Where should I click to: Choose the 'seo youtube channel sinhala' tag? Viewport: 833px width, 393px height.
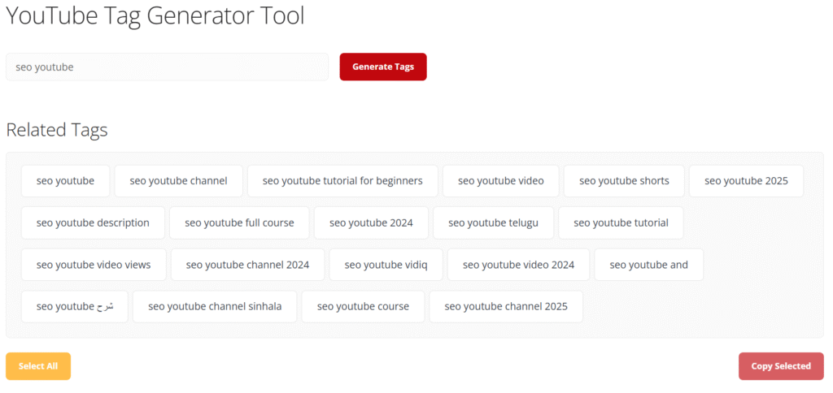215,307
